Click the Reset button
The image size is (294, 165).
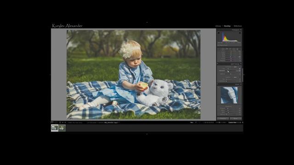pyautogui.click(x=236, y=119)
